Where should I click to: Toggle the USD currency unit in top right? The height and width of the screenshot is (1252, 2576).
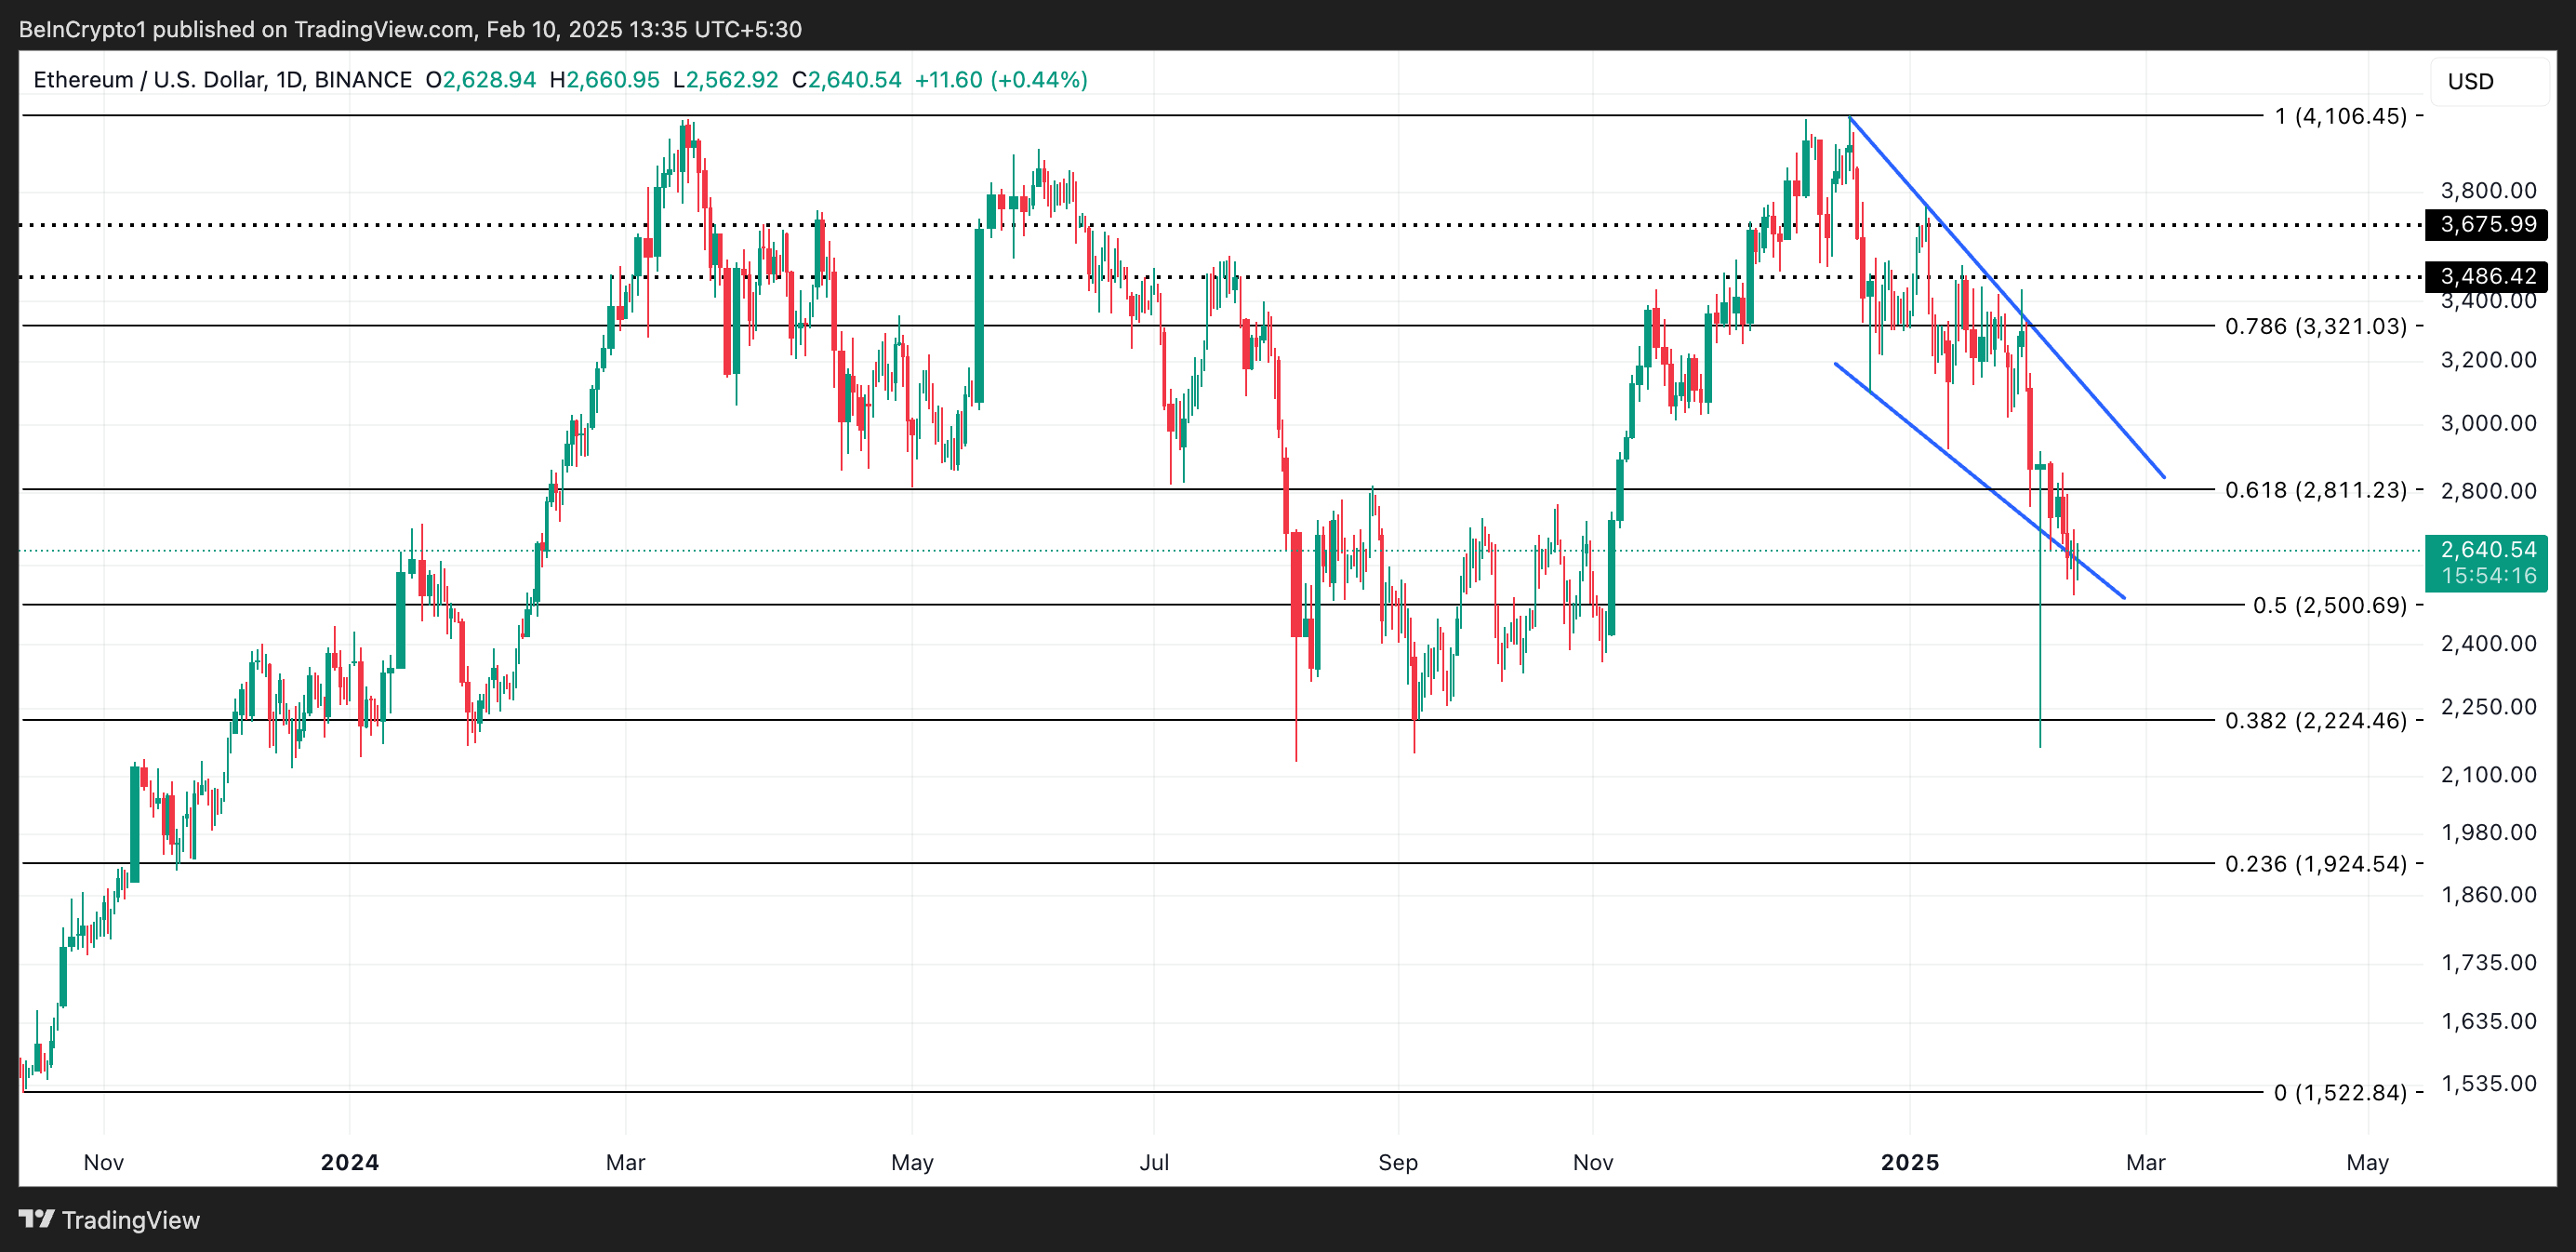click(x=2469, y=81)
